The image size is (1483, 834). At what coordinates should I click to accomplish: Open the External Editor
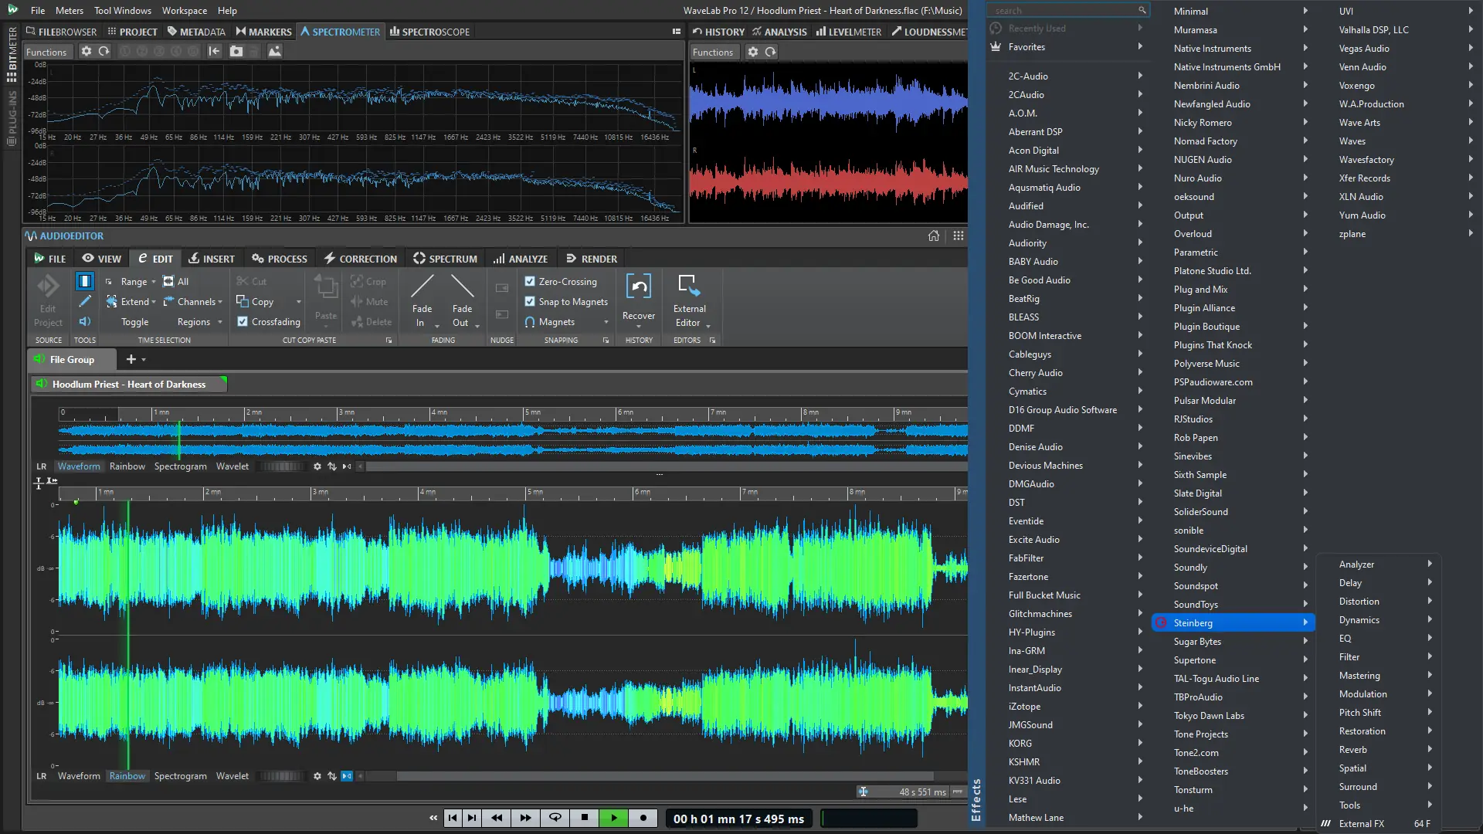[689, 287]
